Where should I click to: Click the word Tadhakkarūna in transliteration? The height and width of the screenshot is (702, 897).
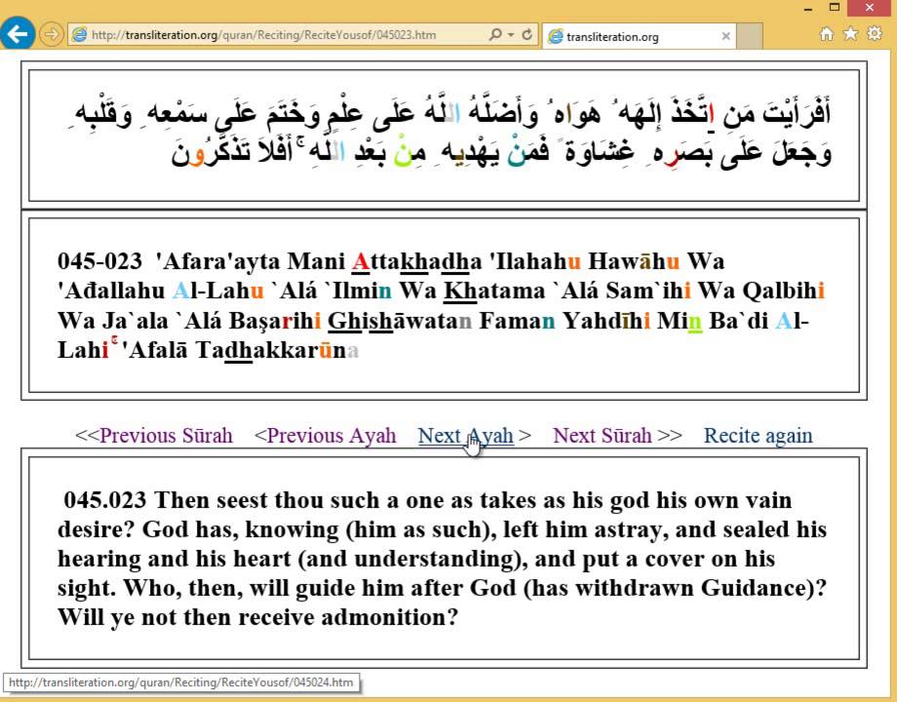pyautogui.click(x=277, y=350)
